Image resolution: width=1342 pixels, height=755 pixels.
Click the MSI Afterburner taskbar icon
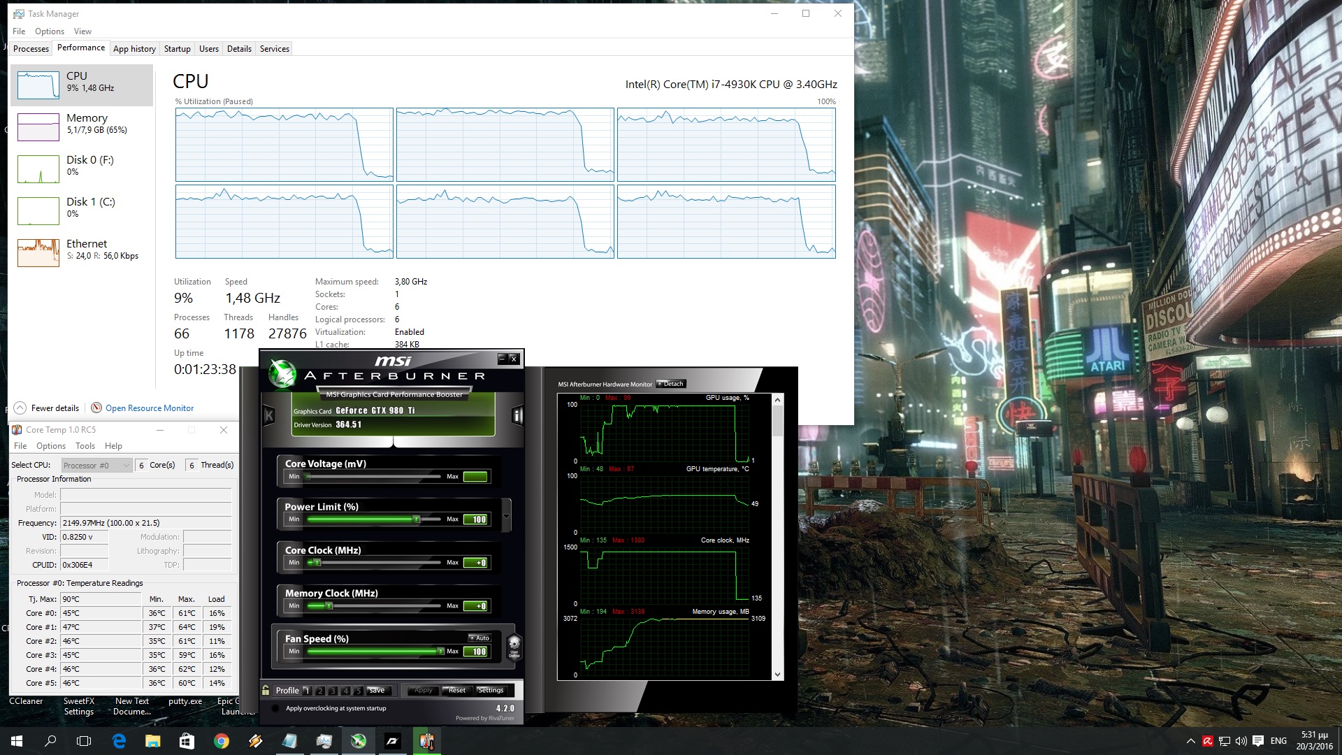tap(359, 741)
